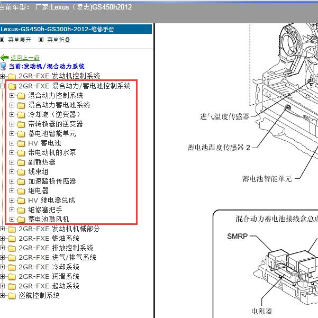Click folder icon beside 带转换器的逆变器
The height and width of the screenshot is (318, 318).
click(x=21, y=124)
